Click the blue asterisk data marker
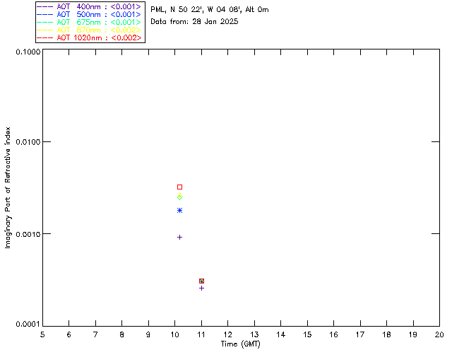This screenshot has height=362, width=452. pos(179,211)
